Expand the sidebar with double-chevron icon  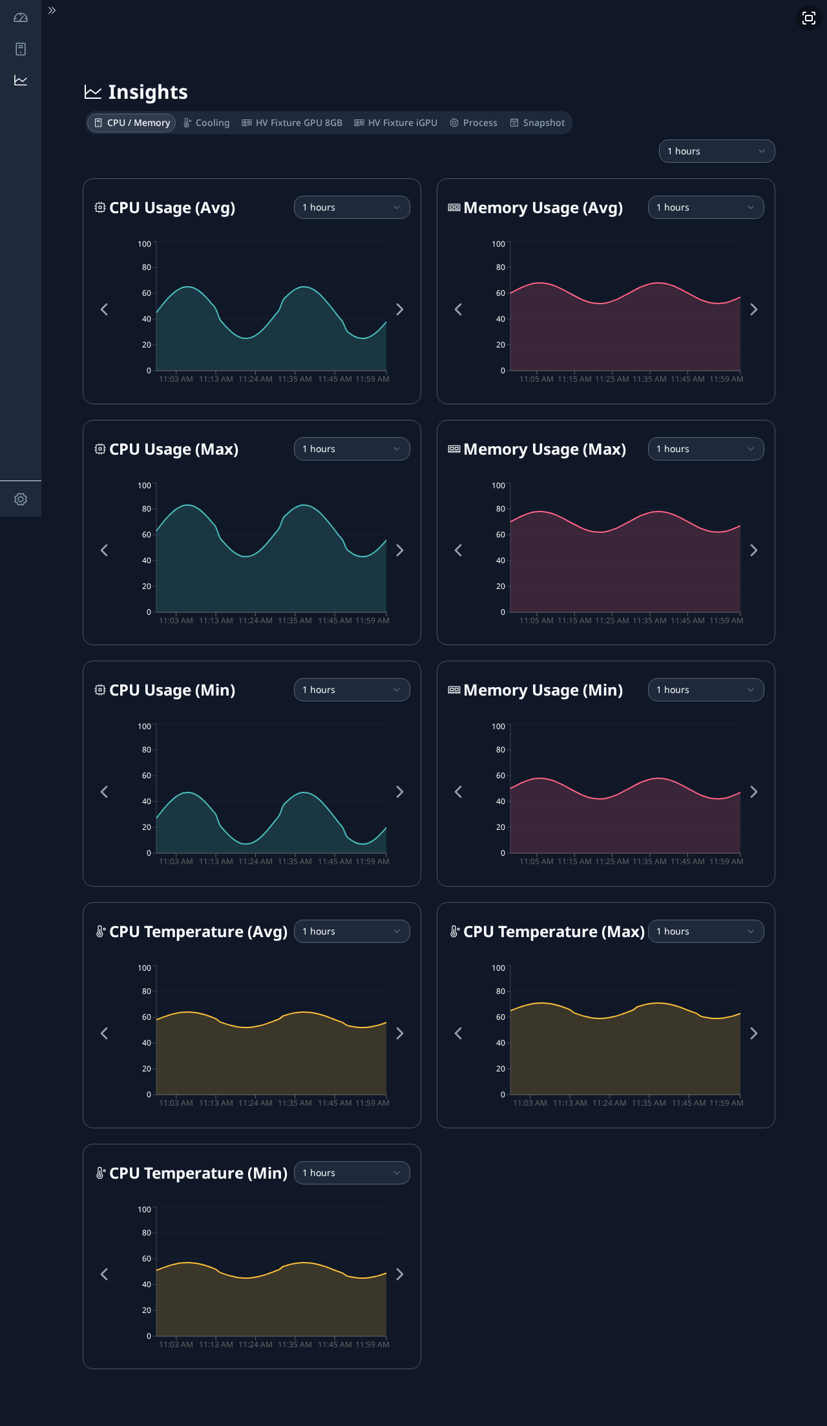pos(52,10)
